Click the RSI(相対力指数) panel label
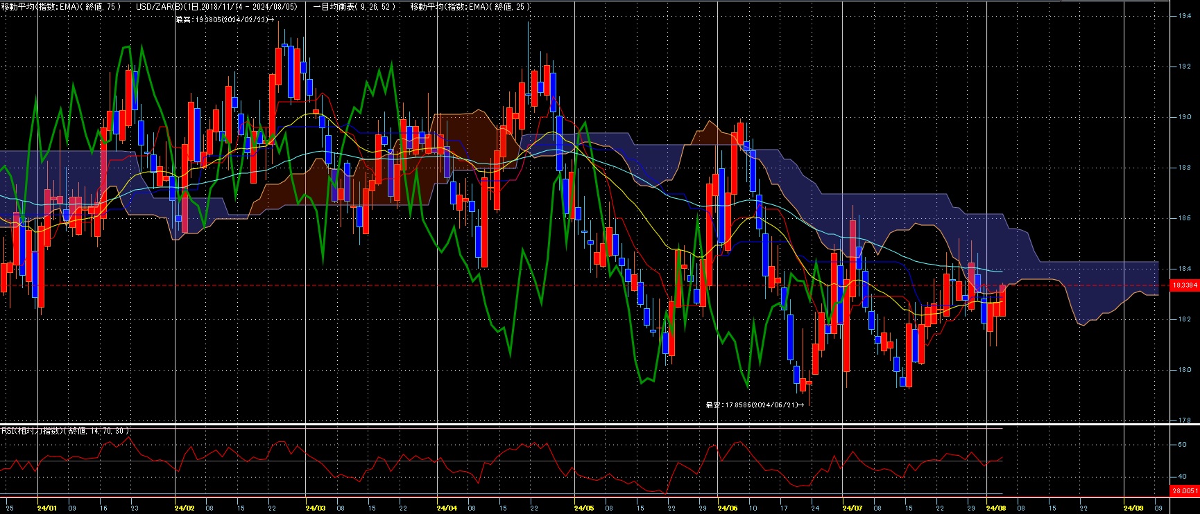Viewport: 1200px width, 514px height. 65,431
